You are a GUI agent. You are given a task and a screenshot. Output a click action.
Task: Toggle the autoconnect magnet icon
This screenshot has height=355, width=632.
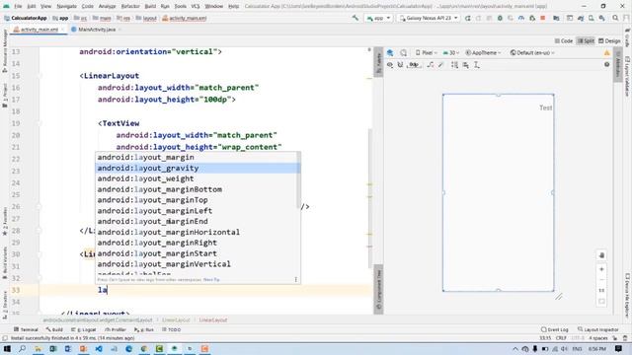click(400, 65)
